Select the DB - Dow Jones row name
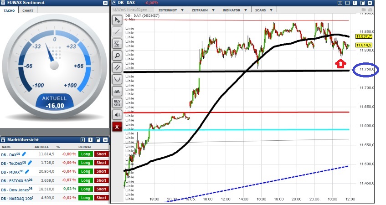 (x=17, y=190)
